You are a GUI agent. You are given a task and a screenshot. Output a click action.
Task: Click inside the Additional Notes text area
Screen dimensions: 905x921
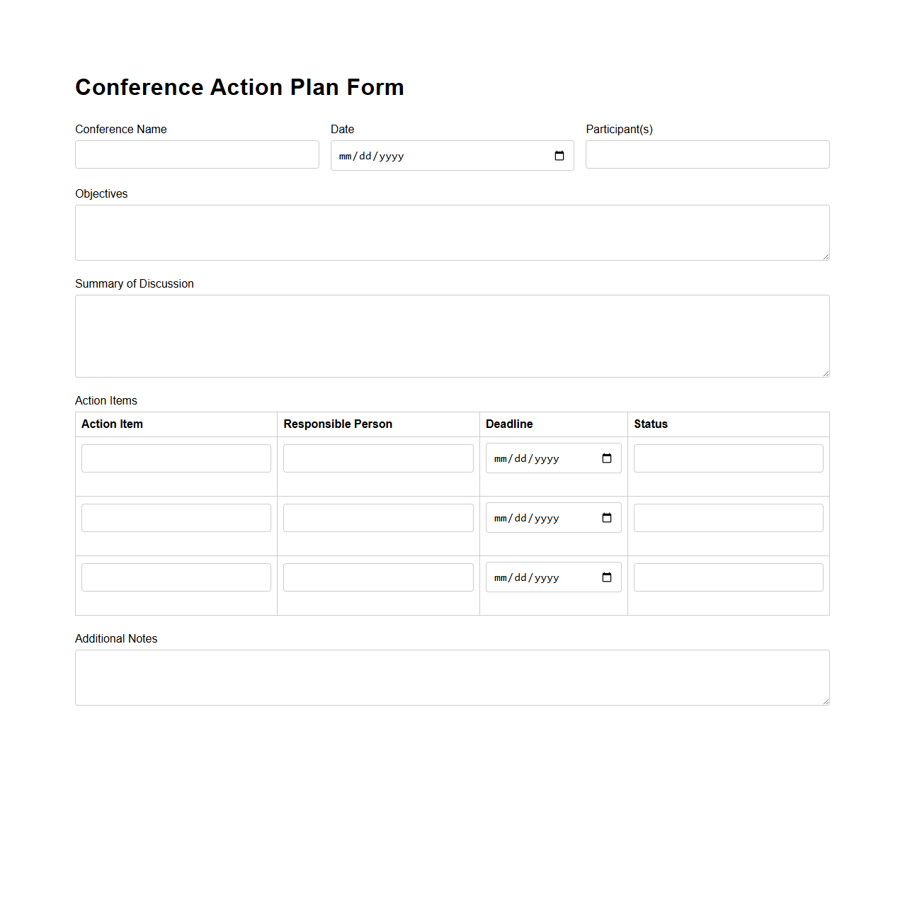pos(452,677)
